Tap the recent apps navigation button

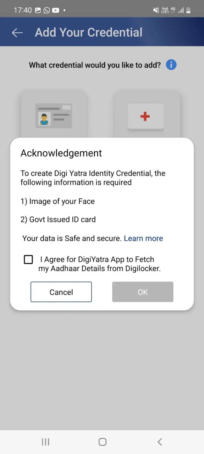coord(45,442)
